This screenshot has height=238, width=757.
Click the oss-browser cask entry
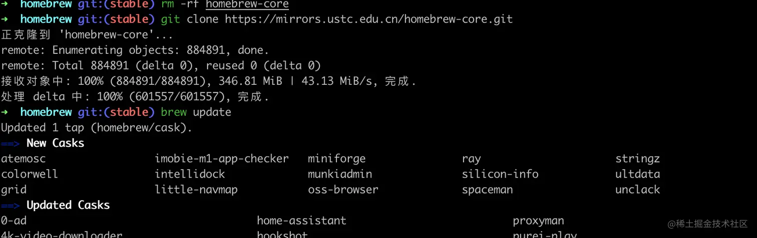(343, 190)
